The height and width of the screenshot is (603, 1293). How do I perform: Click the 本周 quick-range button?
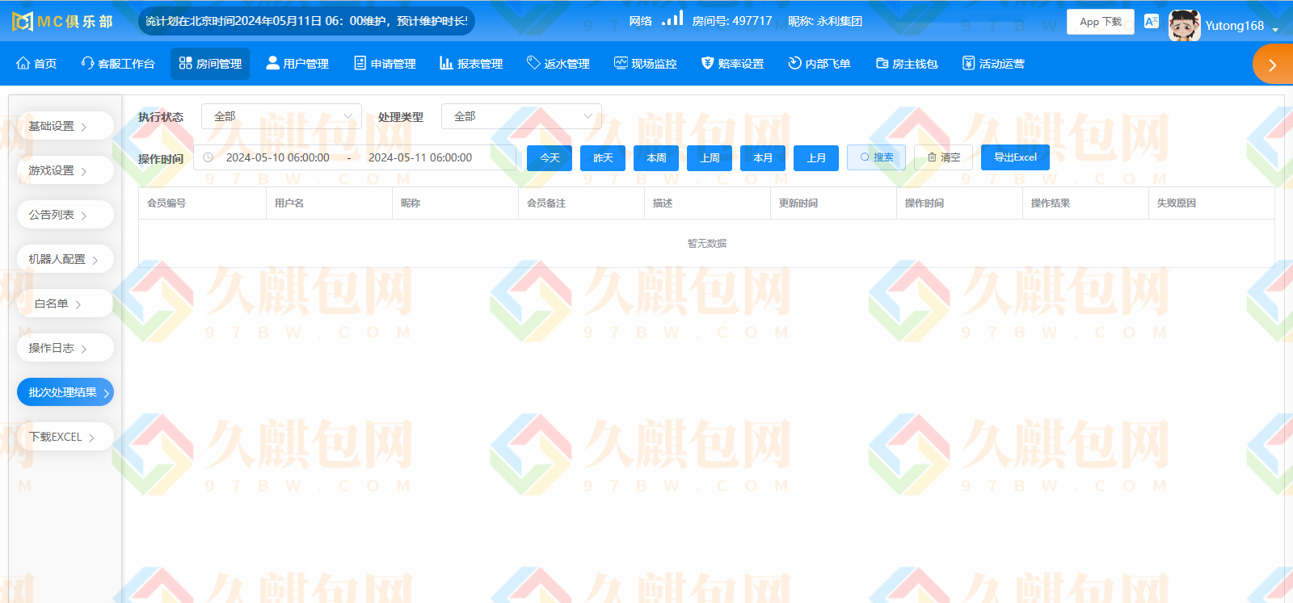click(x=656, y=158)
